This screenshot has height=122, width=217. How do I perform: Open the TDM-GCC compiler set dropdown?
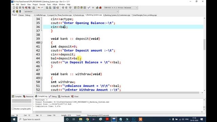coord(121,8)
